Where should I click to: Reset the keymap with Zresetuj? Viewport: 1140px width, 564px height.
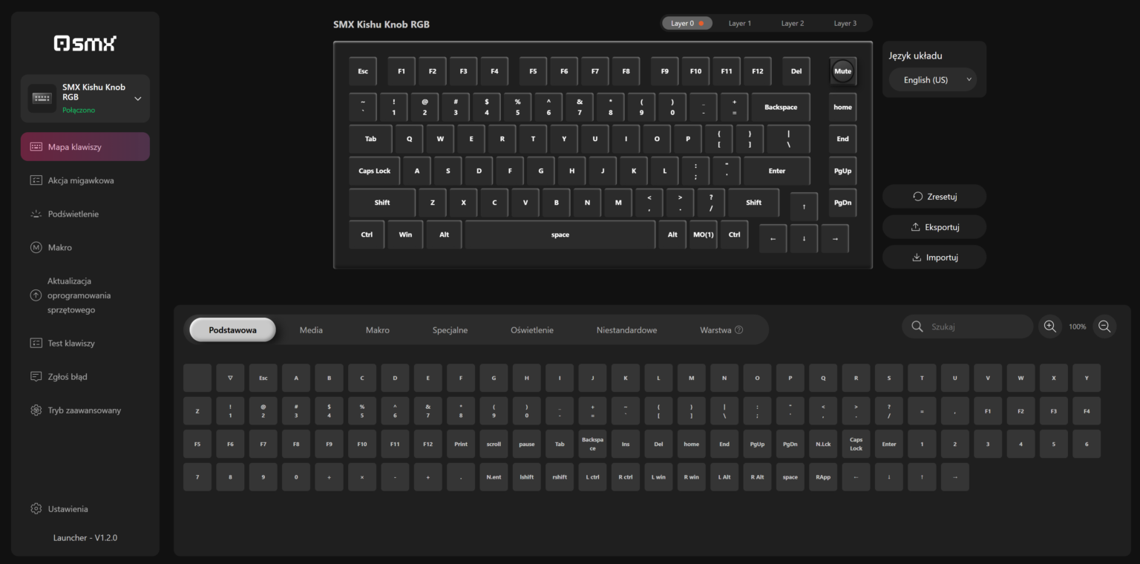point(934,196)
